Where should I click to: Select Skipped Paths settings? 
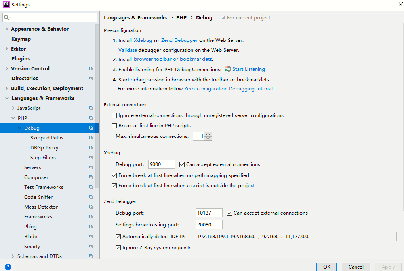[47, 138]
